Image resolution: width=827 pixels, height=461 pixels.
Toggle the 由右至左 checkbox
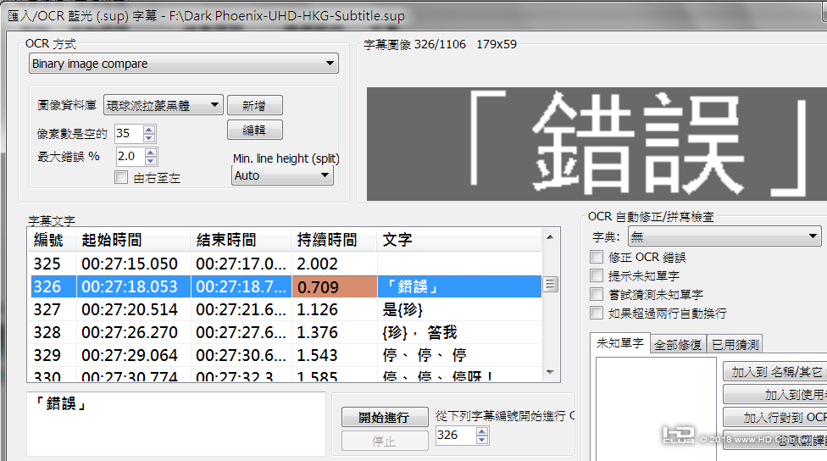[x=121, y=177]
